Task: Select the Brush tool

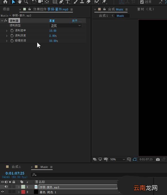Action: pos(76,2)
